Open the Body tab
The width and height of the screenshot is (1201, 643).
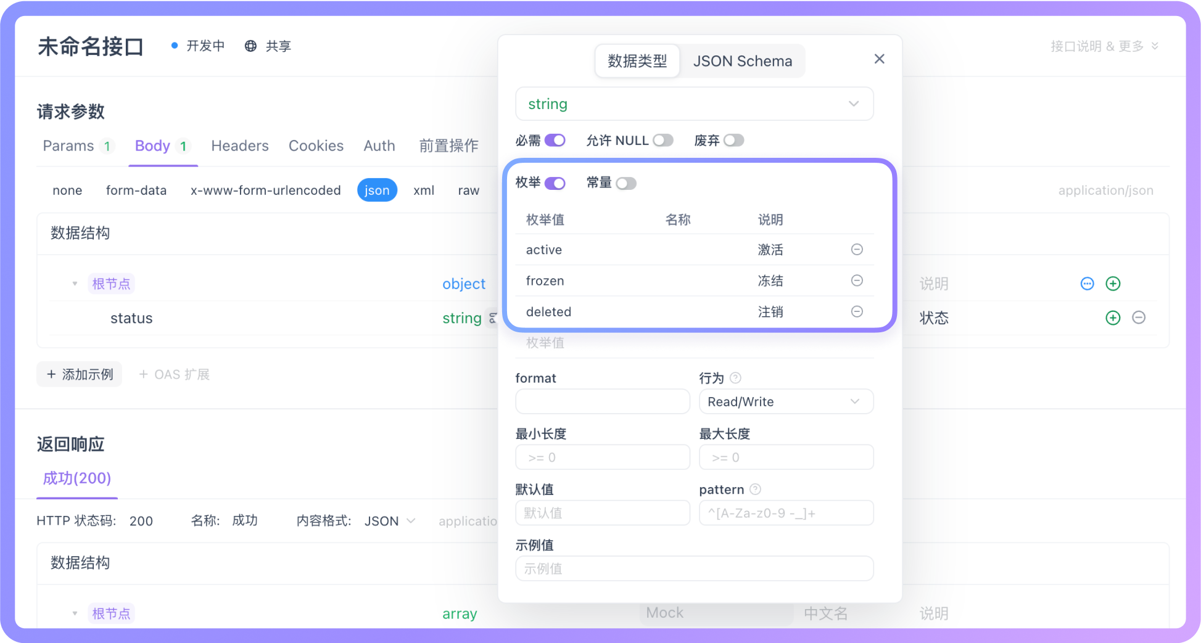[x=162, y=146]
